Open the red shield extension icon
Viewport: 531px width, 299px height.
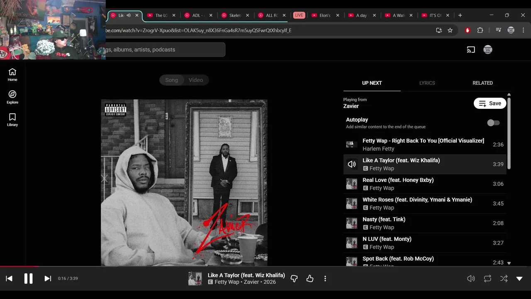tap(468, 30)
